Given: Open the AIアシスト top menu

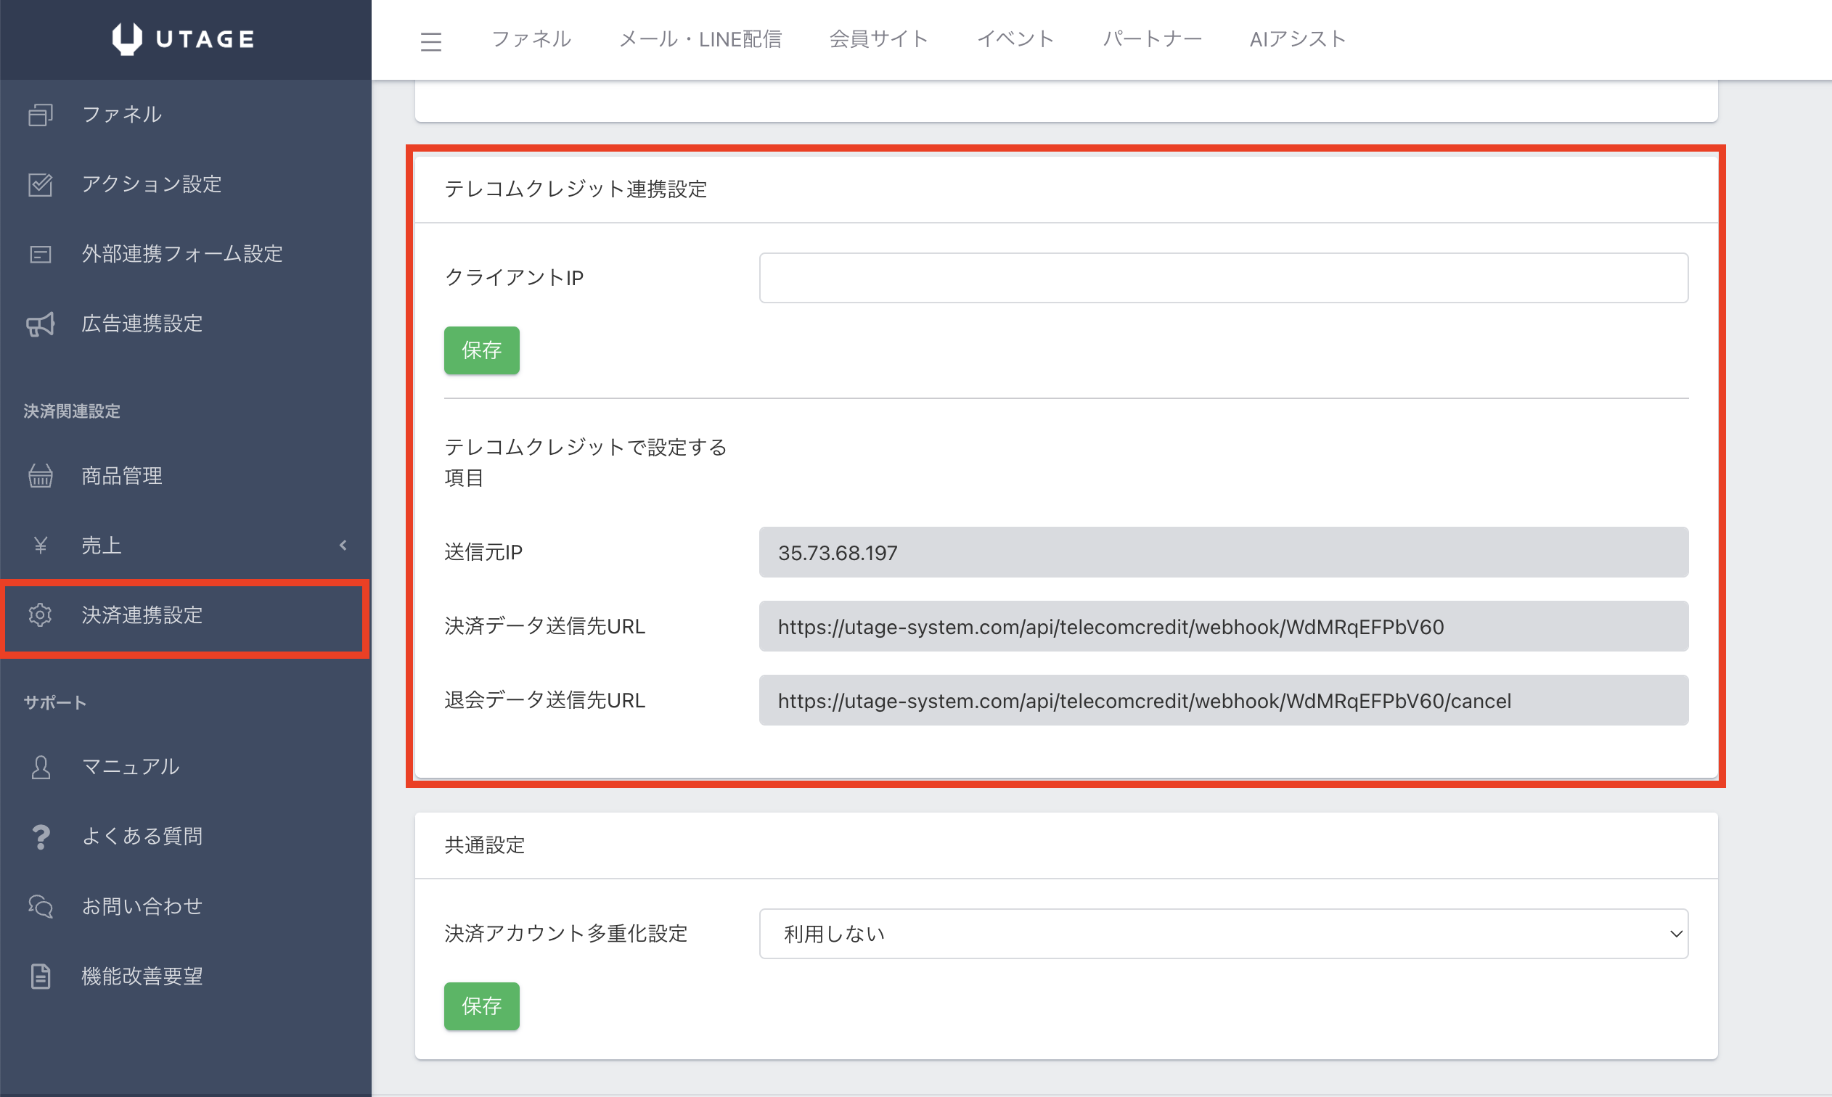Looking at the screenshot, I should (x=1297, y=39).
